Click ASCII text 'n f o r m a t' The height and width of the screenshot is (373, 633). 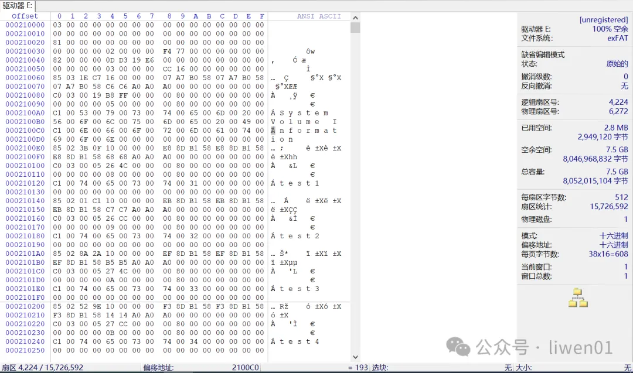(x=308, y=131)
